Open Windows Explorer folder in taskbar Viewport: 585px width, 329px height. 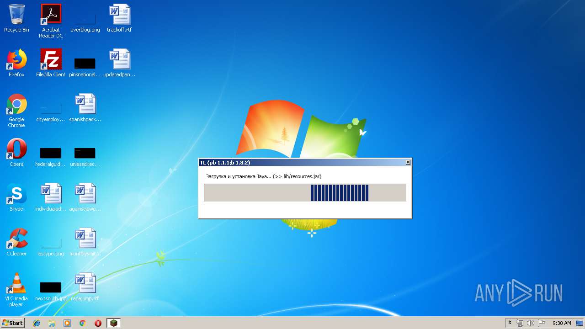coord(52,323)
